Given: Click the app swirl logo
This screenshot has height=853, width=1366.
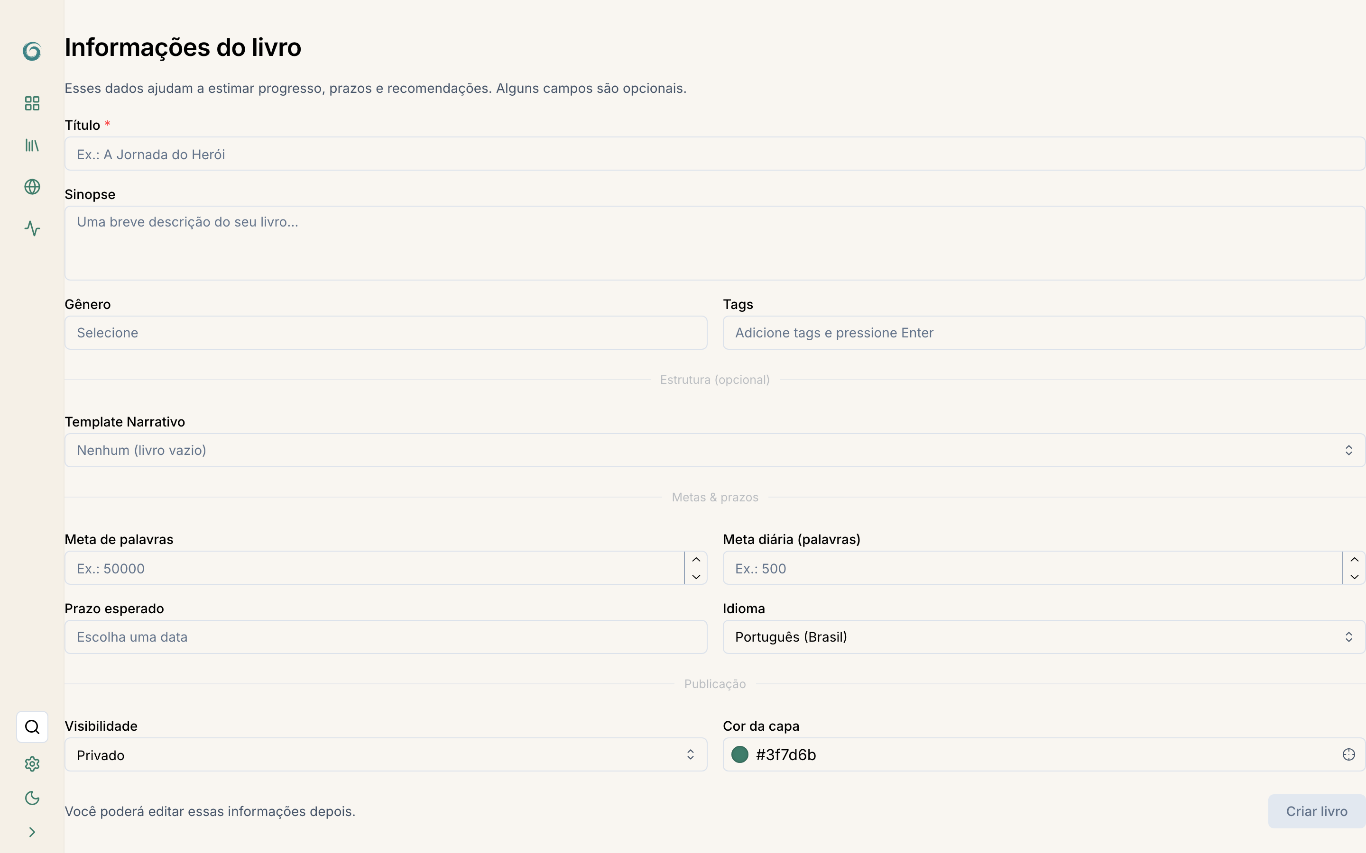Looking at the screenshot, I should click(32, 51).
